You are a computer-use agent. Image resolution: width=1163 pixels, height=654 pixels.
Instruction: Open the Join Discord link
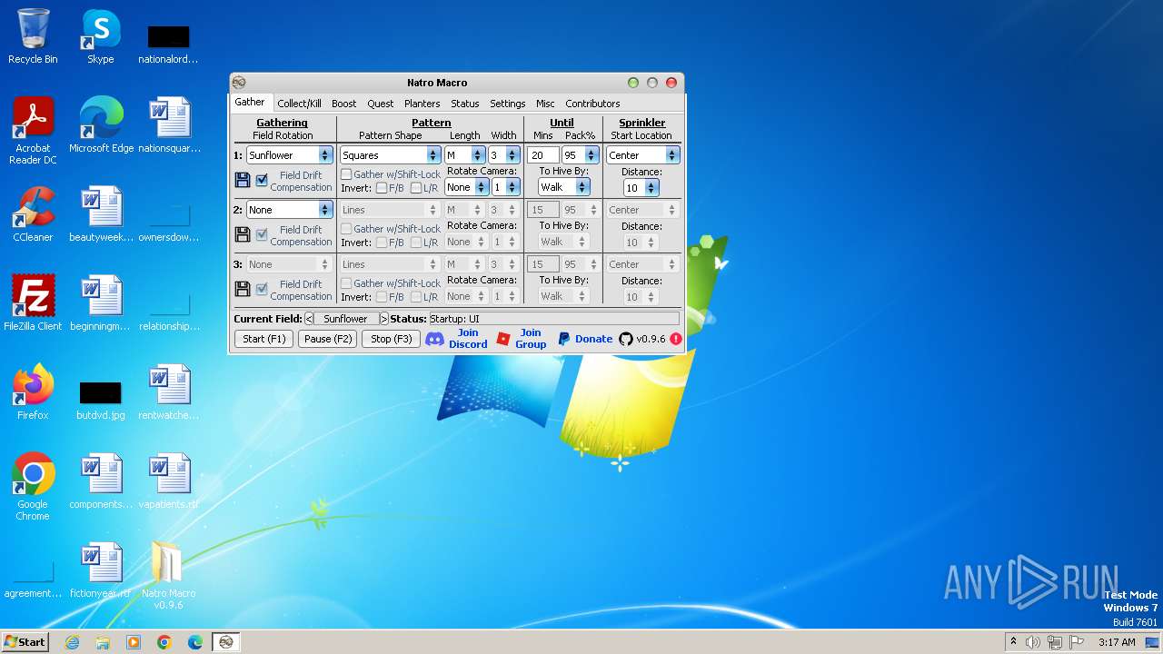click(x=468, y=339)
